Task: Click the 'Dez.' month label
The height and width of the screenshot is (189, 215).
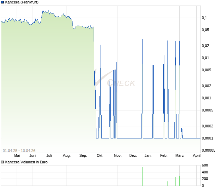Action: click(x=133, y=156)
